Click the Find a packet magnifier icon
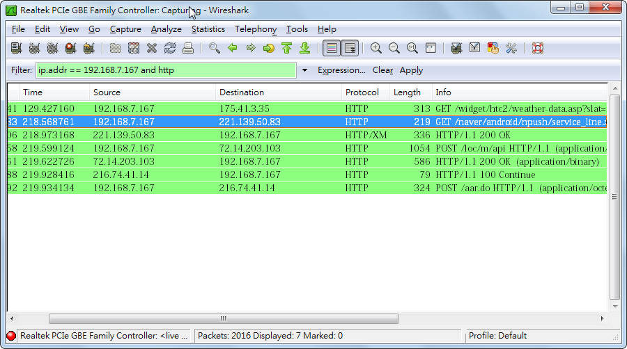This screenshot has width=627, height=349. [x=215, y=48]
